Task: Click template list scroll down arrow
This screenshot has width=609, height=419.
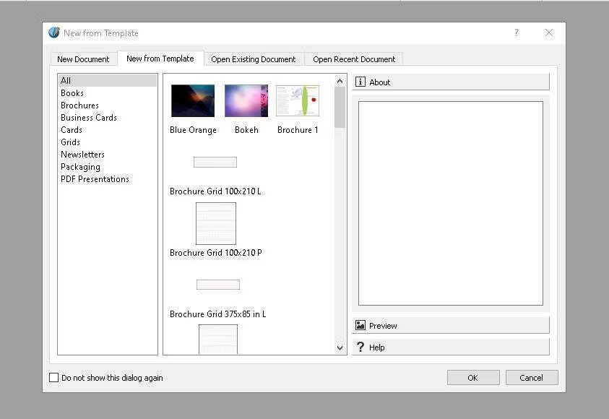Action: (x=340, y=347)
